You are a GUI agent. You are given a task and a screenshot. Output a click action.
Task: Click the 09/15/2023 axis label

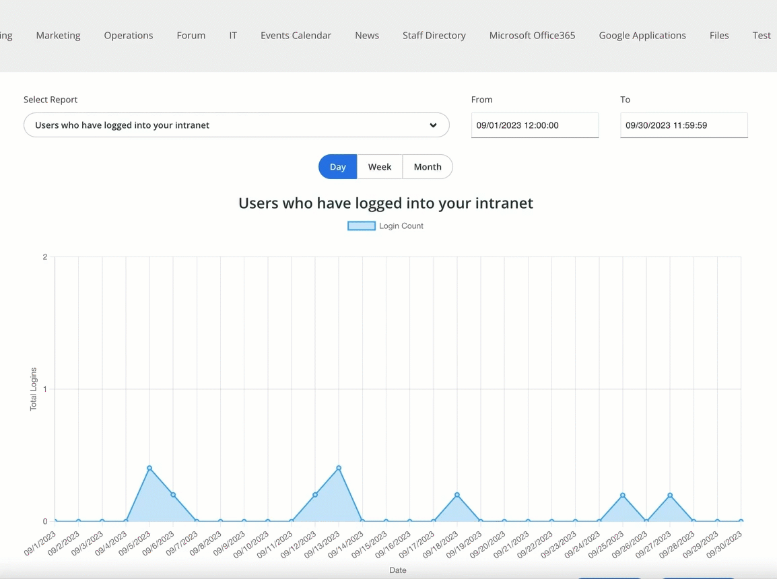click(x=369, y=545)
